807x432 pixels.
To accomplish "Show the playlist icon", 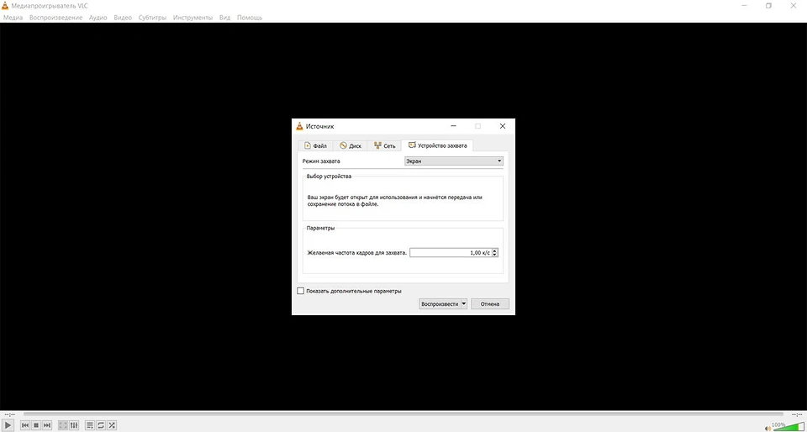I will [x=90, y=425].
